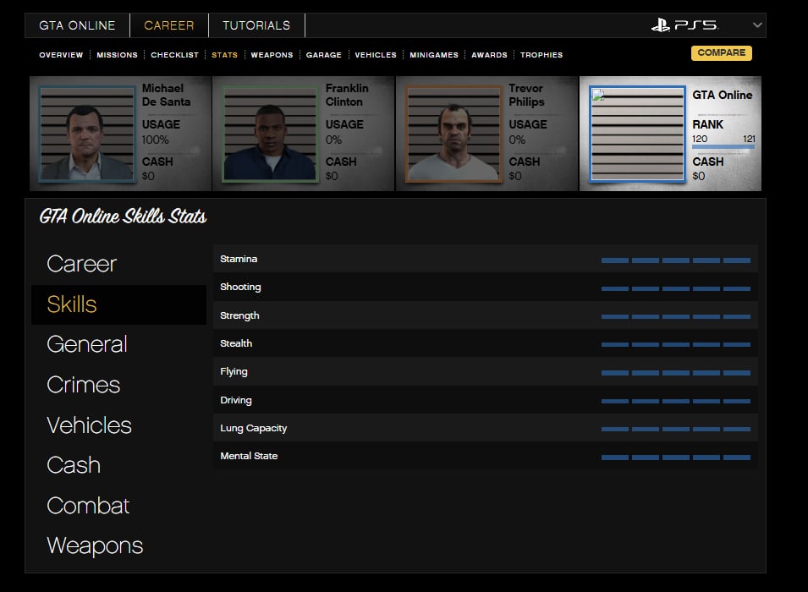
Task: Click the Flying skill bar
Action: point(675,373)
